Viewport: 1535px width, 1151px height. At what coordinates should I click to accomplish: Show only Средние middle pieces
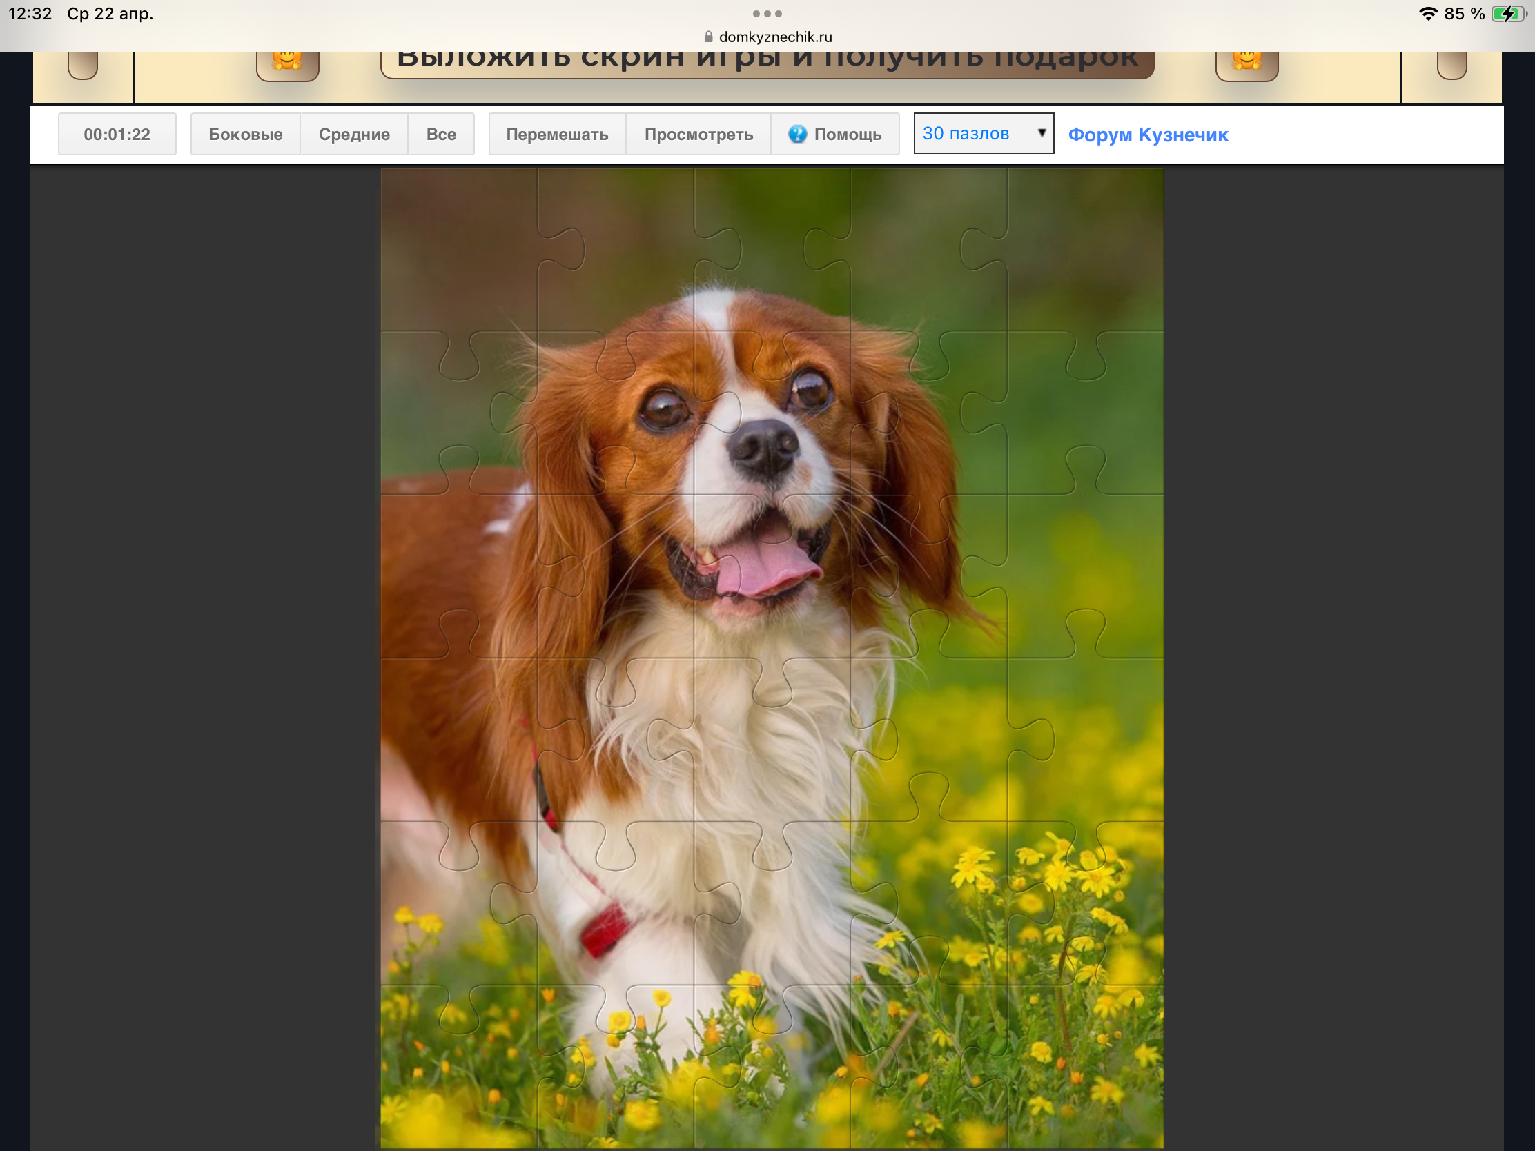(354, 134)
